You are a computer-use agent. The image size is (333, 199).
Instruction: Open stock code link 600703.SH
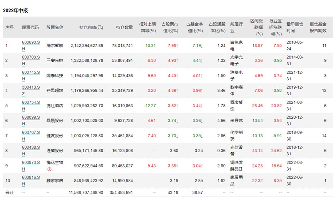click(30, 60)
